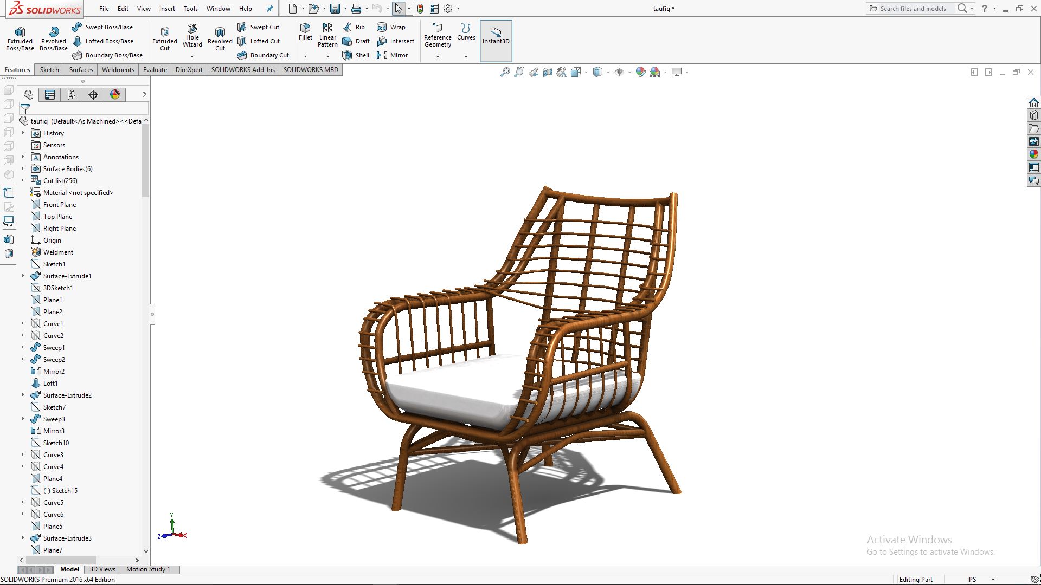Expand the Fillet dropdown arrow

click(305, 56)
